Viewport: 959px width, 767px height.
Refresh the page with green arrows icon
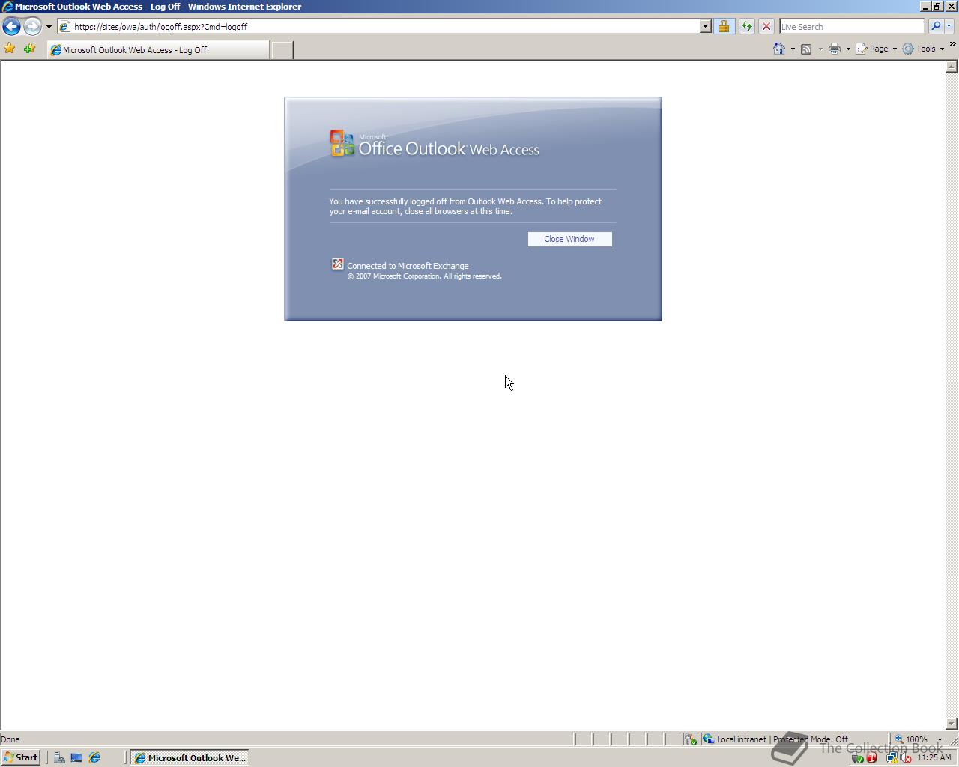746,26
